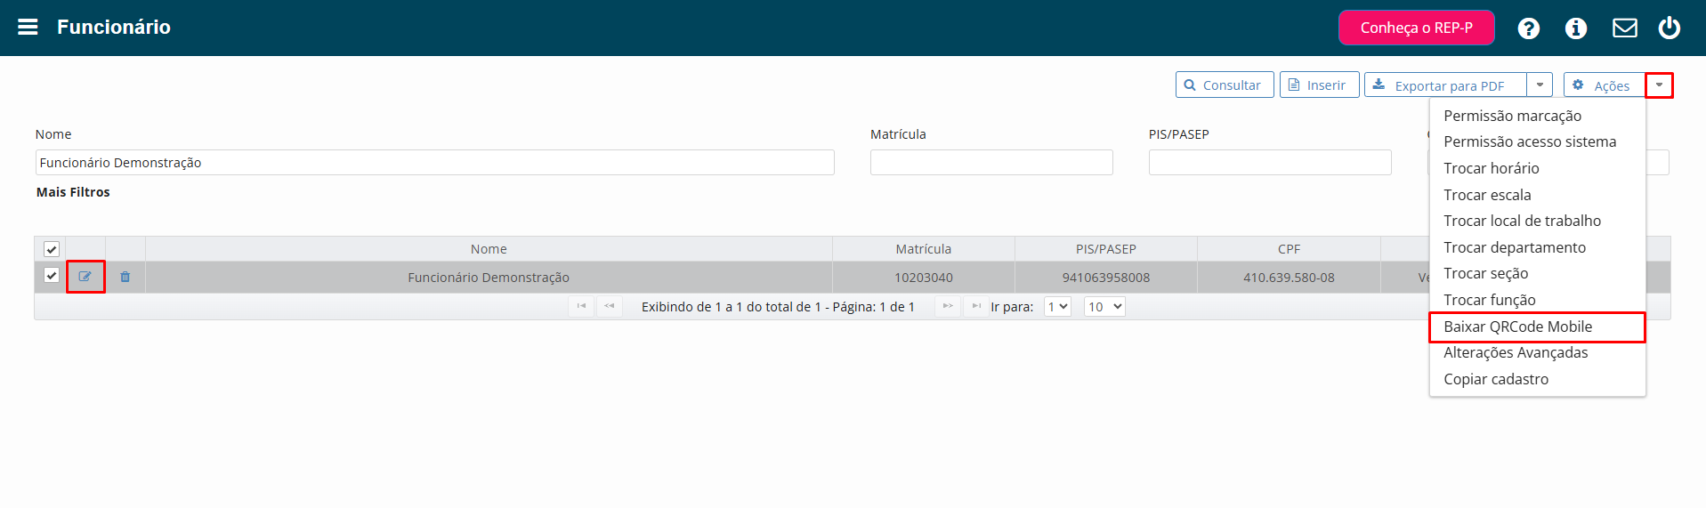Open the hamburger menu beside Funcionário
Viewport: 1706px width, 508px height.
28,27
